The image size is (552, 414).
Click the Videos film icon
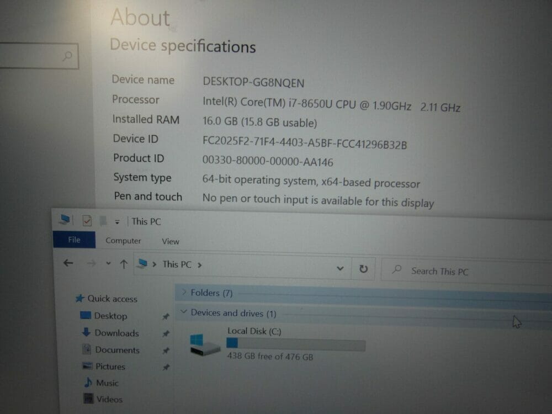pos(88,399)
